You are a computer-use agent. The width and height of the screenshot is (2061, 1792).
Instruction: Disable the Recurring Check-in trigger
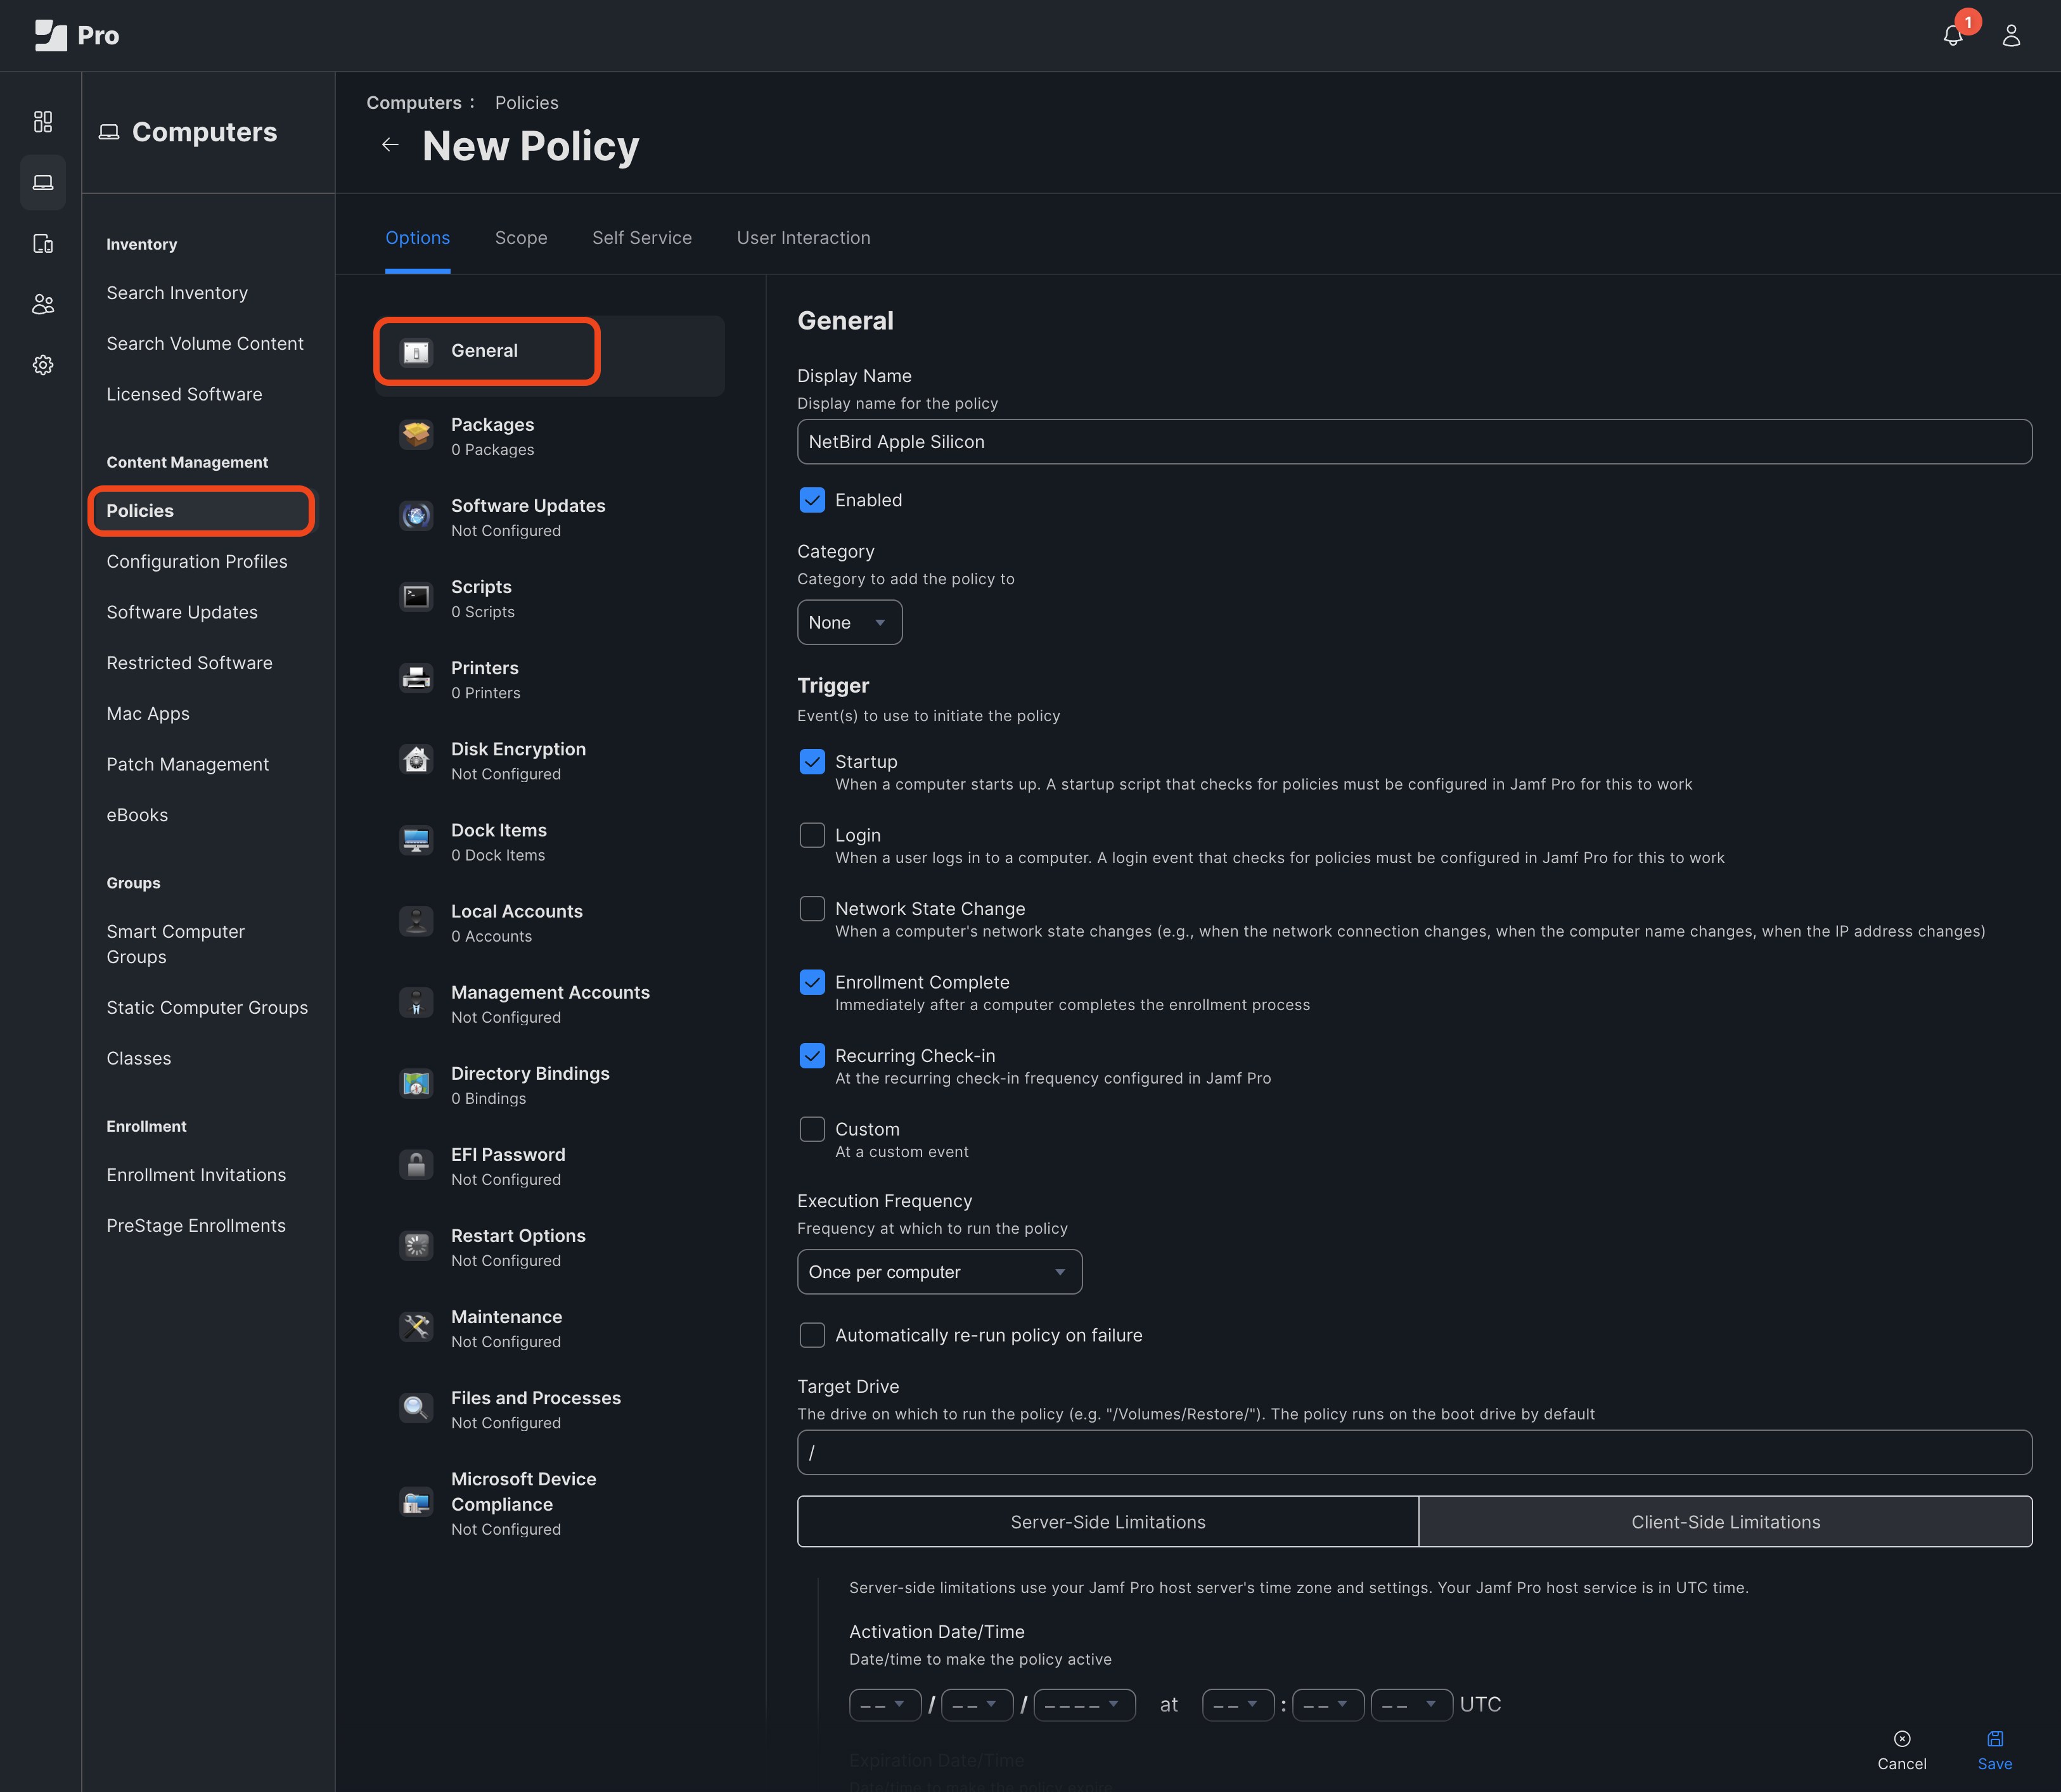click(812, 1055)
